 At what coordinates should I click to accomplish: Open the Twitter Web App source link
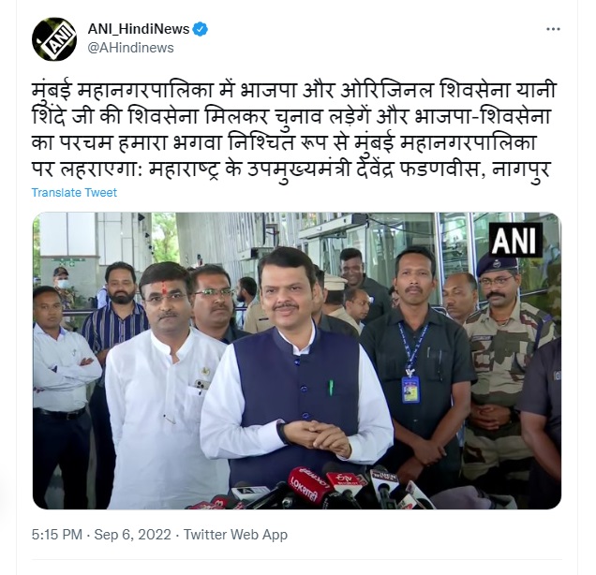click(235, 535)
